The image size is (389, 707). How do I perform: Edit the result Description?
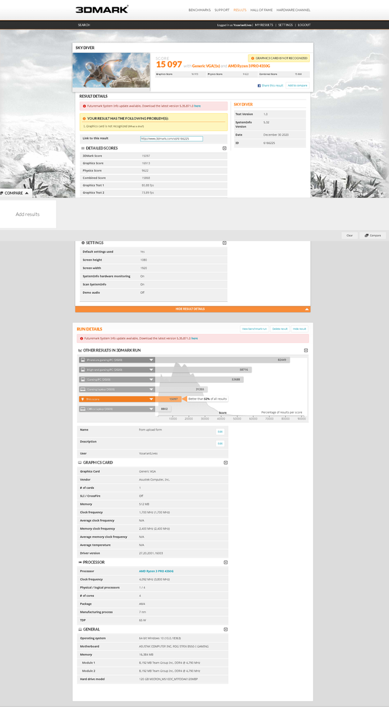pyautogui.click(x=220, y=444)
